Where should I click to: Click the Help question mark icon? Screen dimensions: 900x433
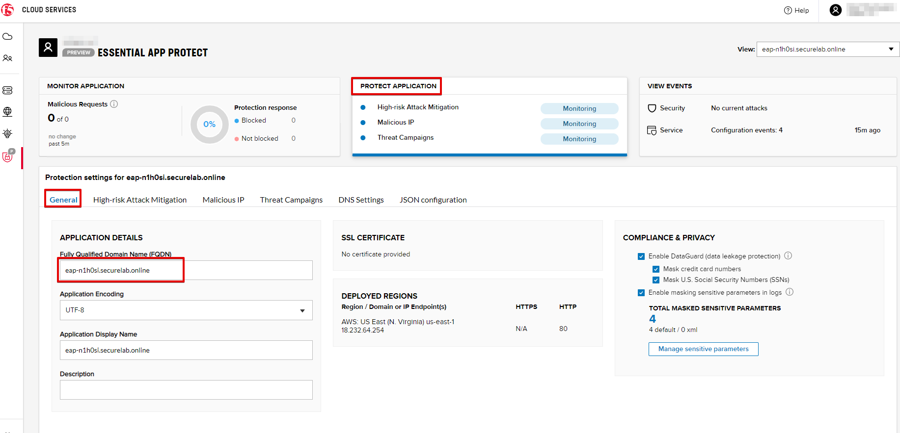coord(788,10)
